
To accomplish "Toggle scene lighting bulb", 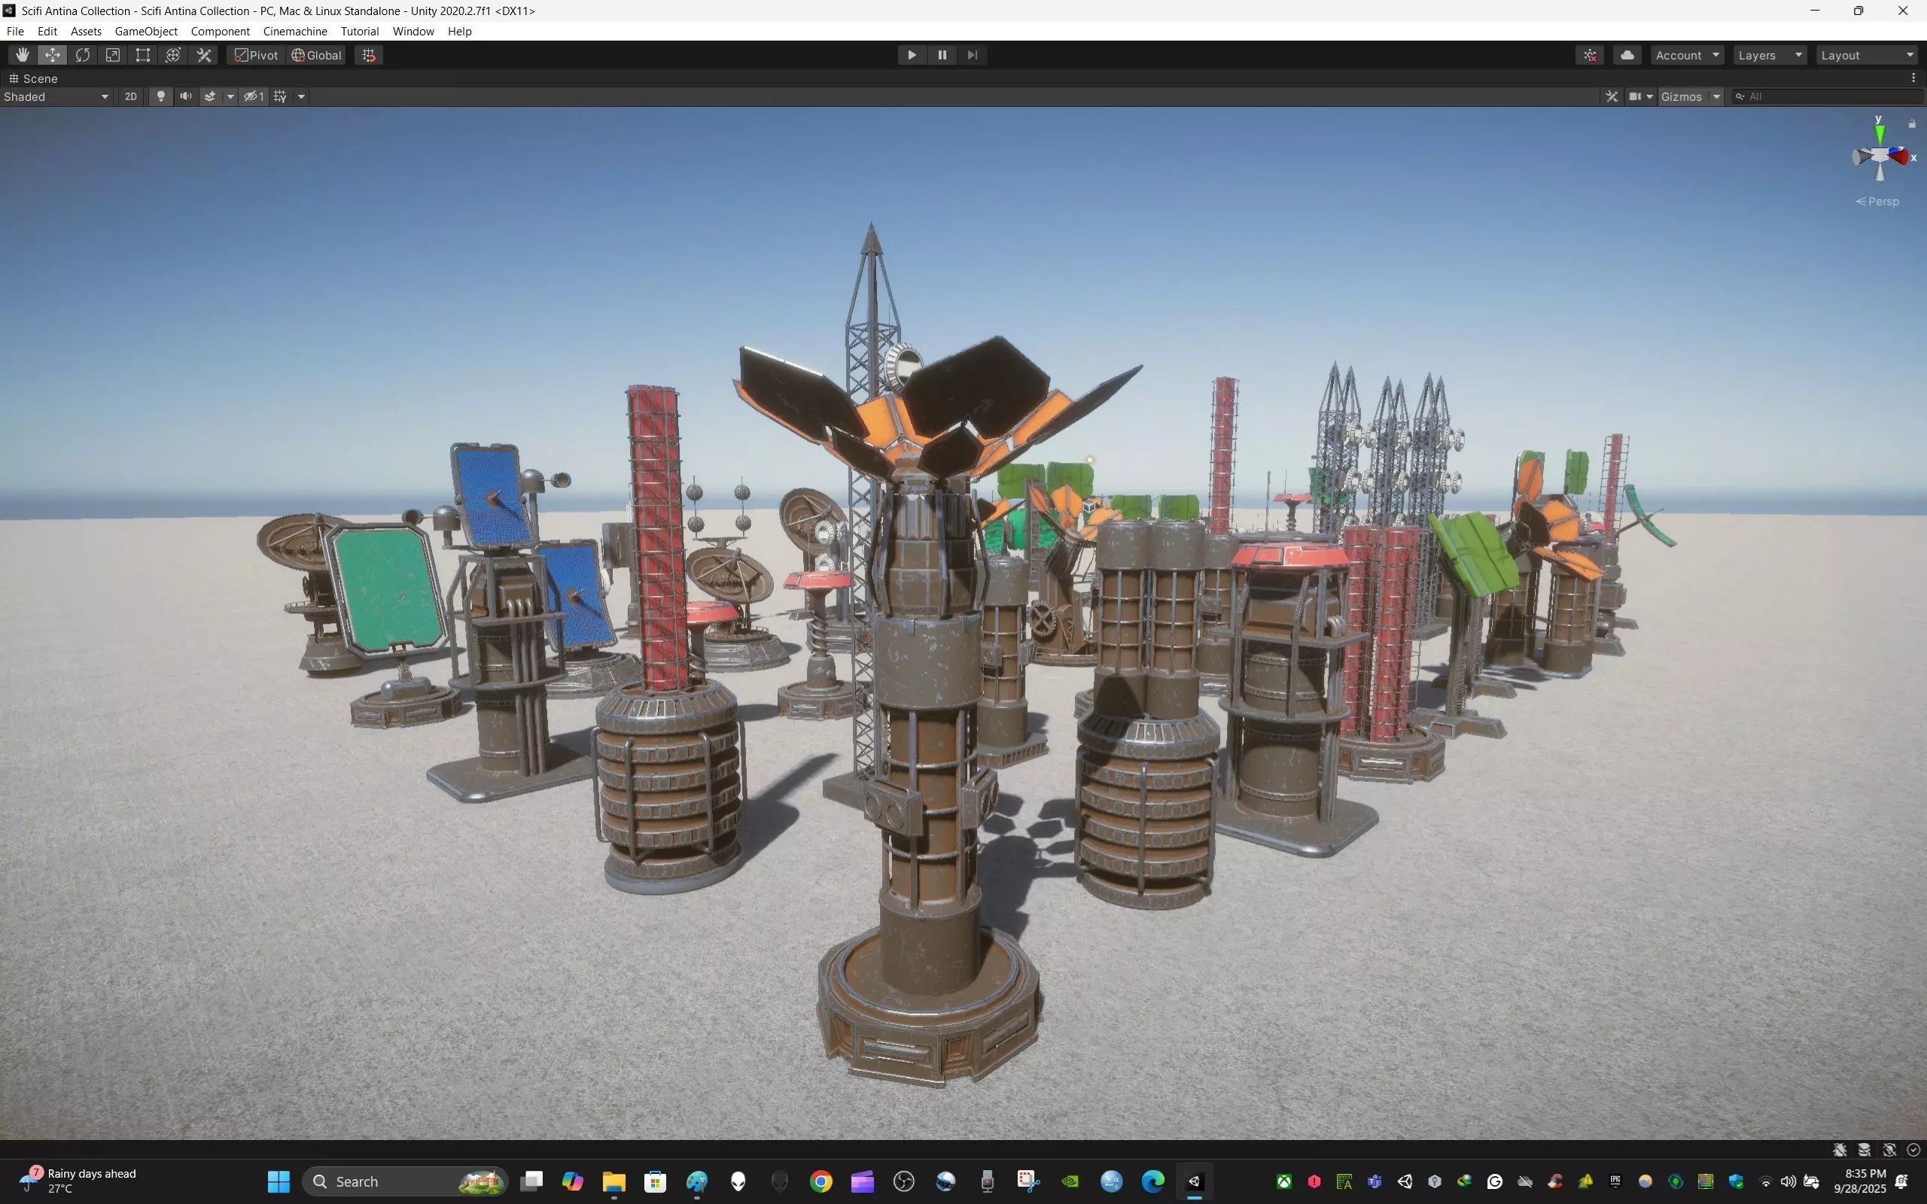I will tap(161, 96).
